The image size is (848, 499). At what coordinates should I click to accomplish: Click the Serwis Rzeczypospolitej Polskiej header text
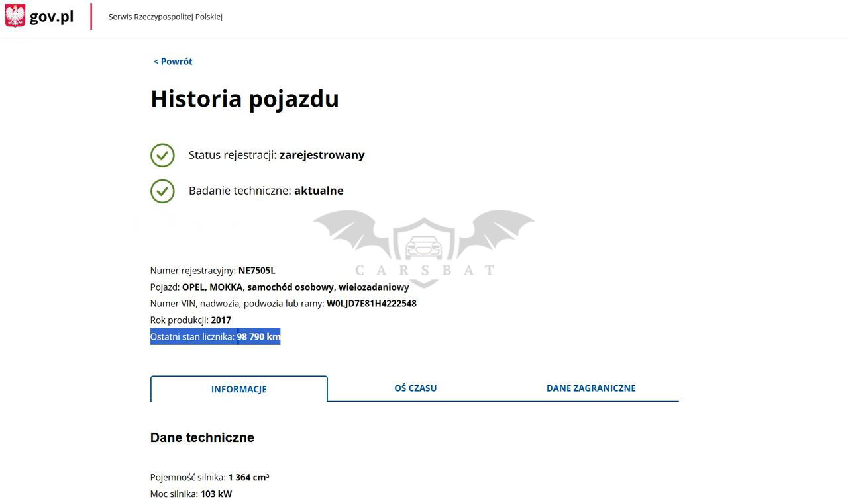pyautogui.click(x=166, y=17)
